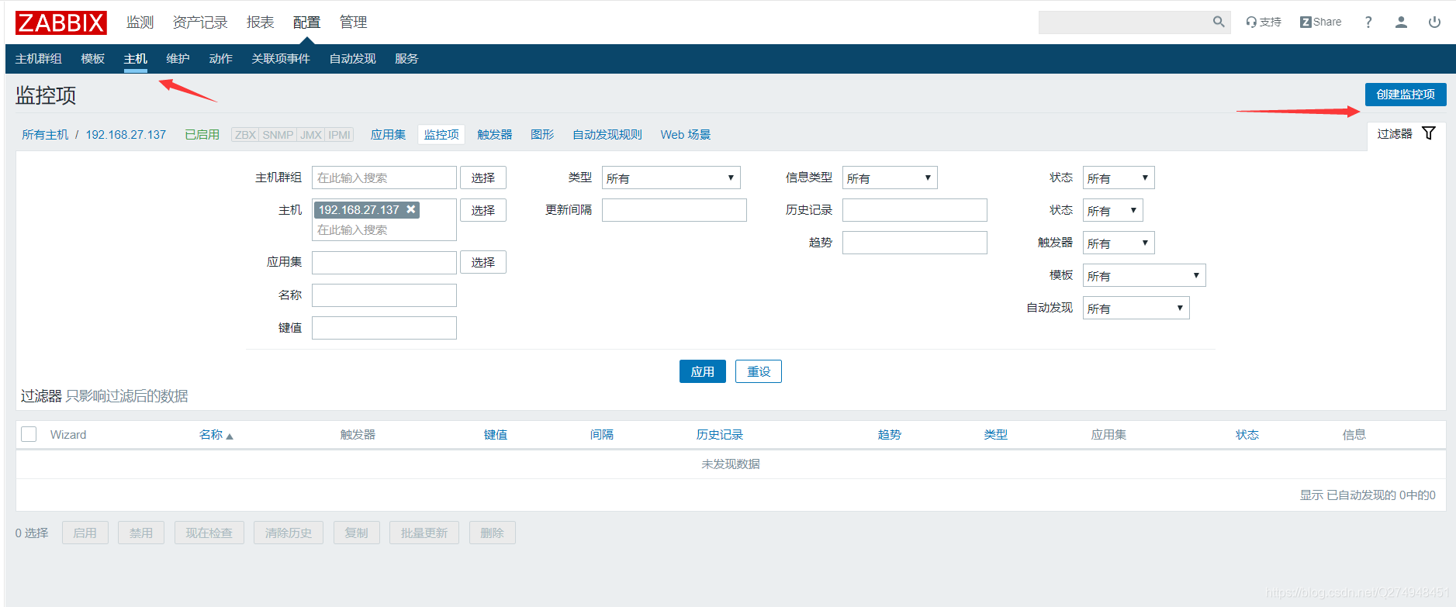Go to 服务 submenu
This screenshot has width=1456, height=607.
(406, 59)
